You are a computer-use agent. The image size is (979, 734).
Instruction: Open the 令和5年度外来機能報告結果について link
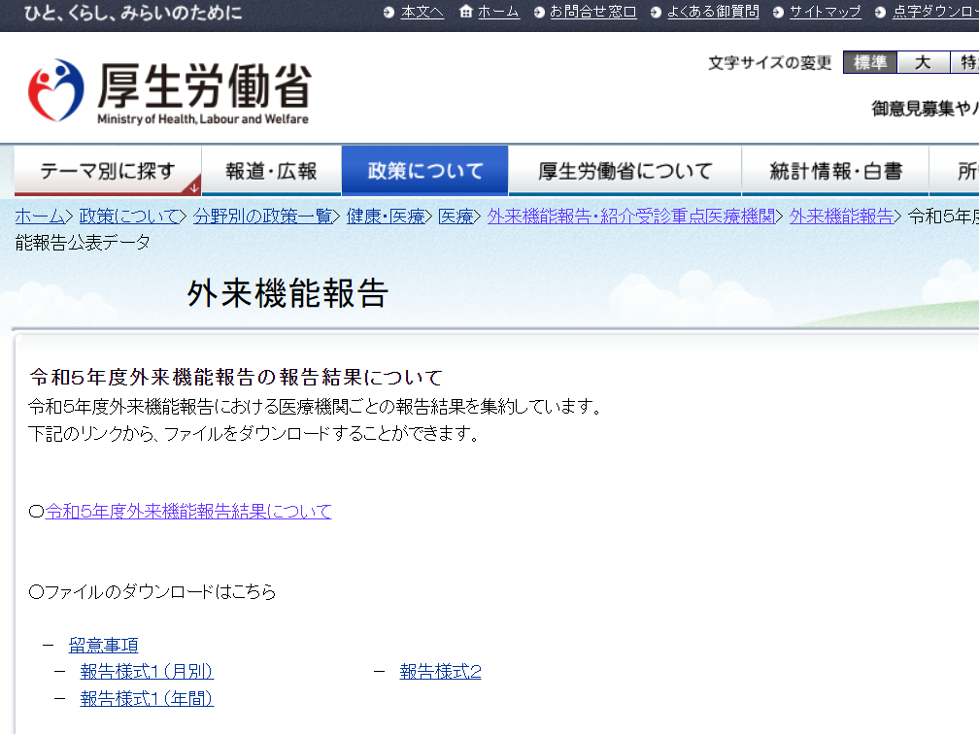click(x=189, y=511)
